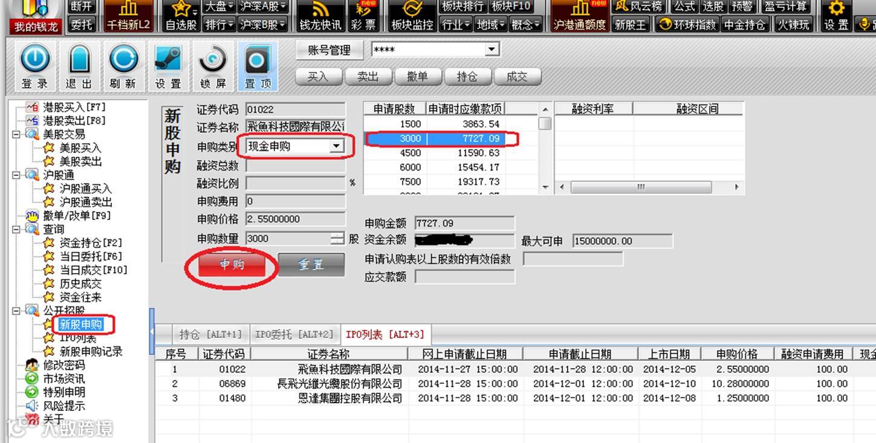Select the 6000 shares row
Viewport: 876px width, 443px height.
click(x=451, y=167)
